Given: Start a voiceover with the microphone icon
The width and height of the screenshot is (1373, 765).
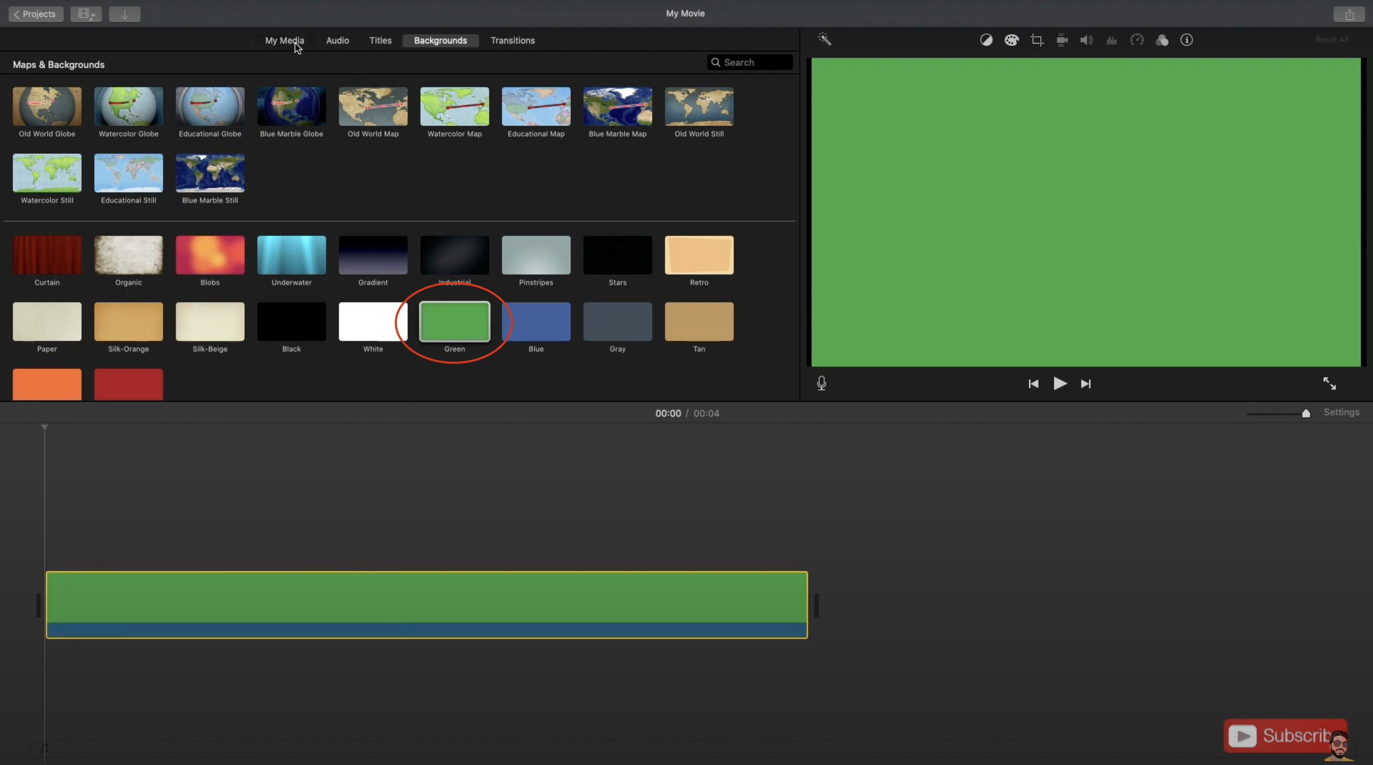Looking at the screenshot, I should pyautogui.click(x=821, y=383).
